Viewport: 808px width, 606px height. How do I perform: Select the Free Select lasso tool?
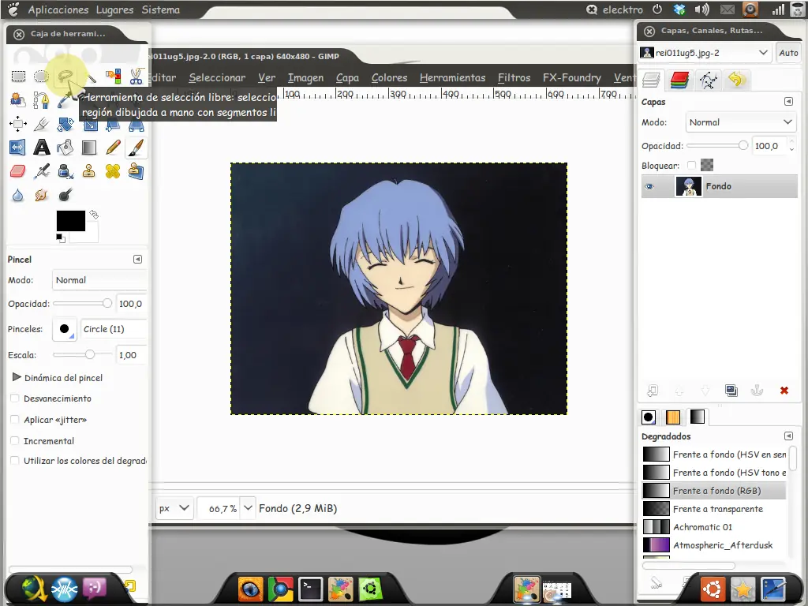click(65, 77)
